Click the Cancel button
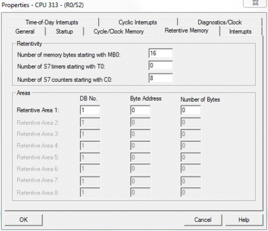 coord(203,220)
